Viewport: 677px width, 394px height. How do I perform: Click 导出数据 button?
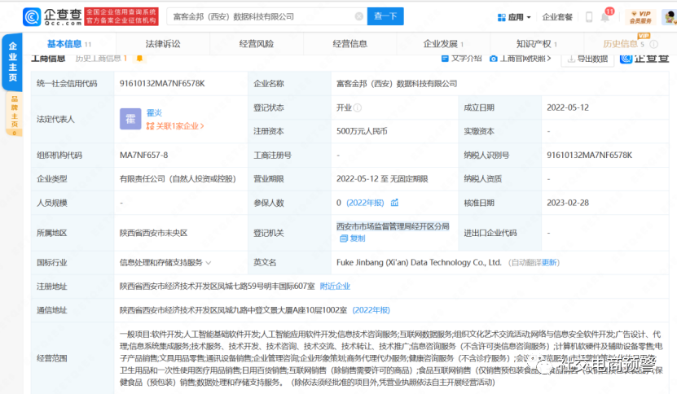[587, 59]
